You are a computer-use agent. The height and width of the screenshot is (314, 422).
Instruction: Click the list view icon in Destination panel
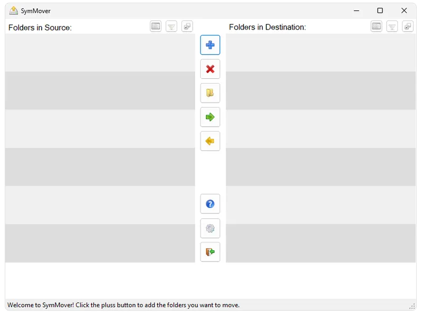pos(376,26)
